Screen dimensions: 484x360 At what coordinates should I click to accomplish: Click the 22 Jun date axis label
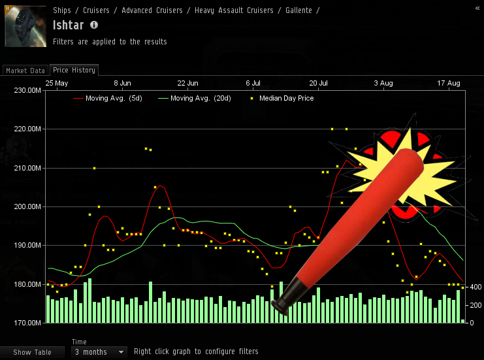pyautogui.click(x=188, y=83)
